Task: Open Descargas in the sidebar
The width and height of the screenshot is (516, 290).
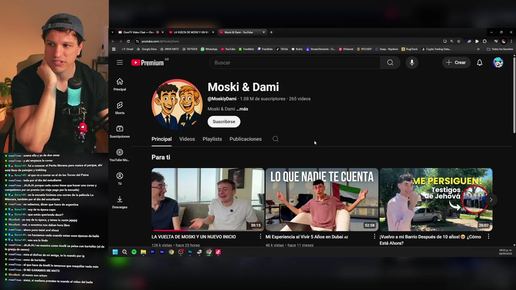Action: pos(120,202)
